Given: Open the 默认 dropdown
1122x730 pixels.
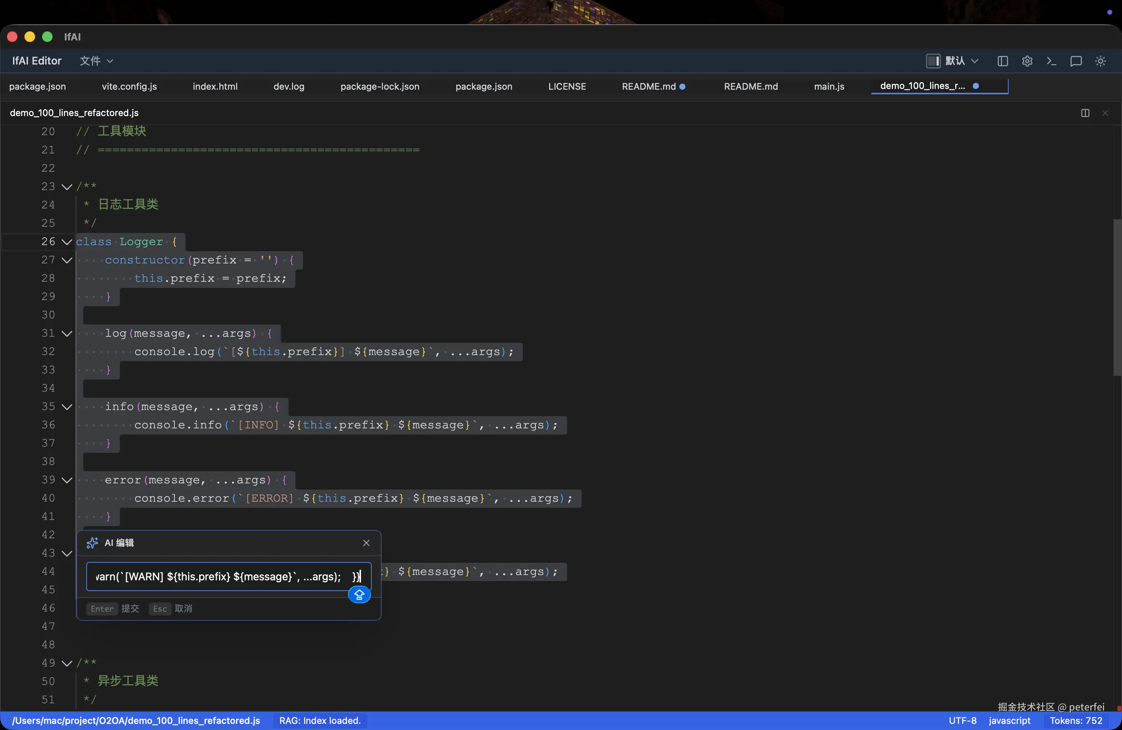Looking at the screenshot, I should [x=962, y=61].
